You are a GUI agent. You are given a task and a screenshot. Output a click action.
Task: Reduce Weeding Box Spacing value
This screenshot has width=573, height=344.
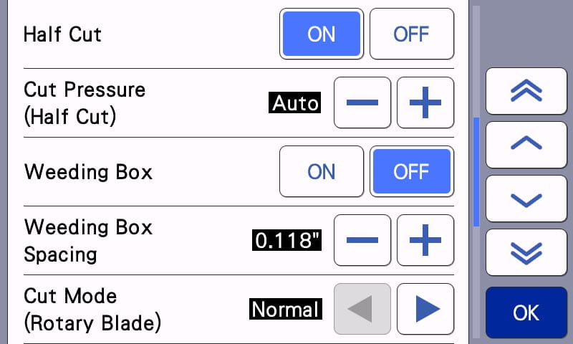click(x=362, y=240)
